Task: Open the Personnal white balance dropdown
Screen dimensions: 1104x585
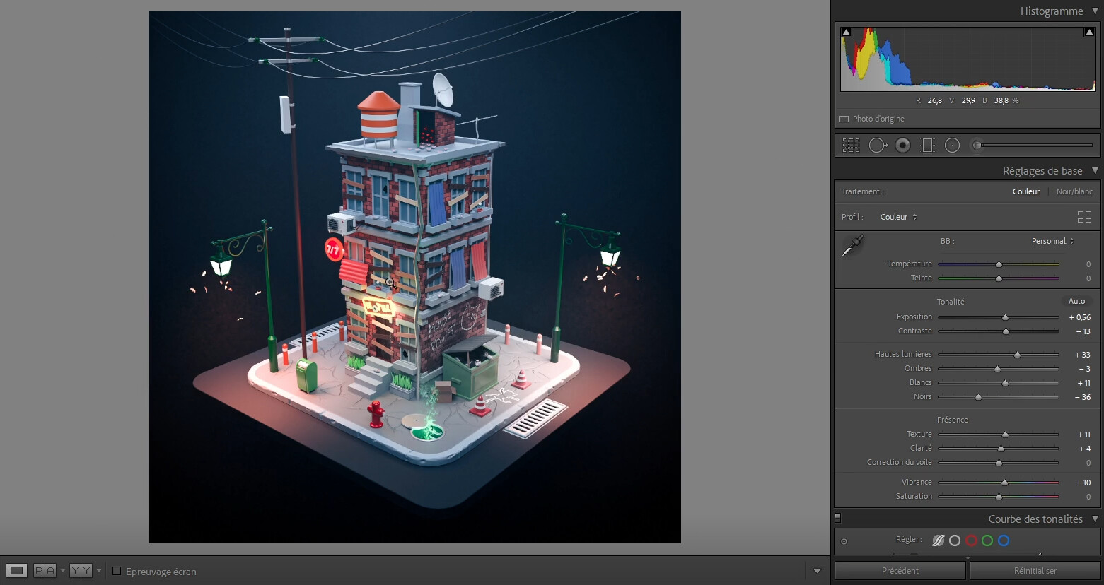Action: 1053,241
